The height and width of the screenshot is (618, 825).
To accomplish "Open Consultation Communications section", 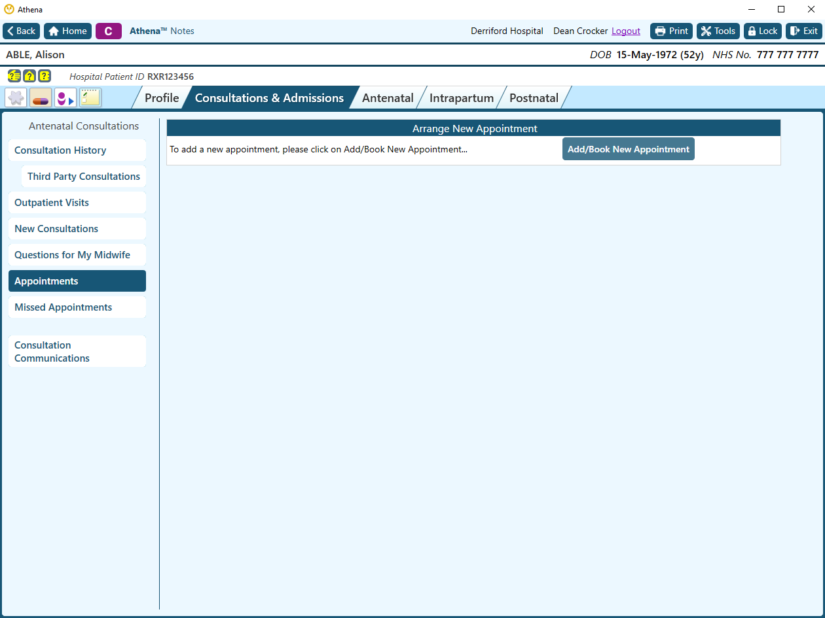I will (x=77, y=351).
